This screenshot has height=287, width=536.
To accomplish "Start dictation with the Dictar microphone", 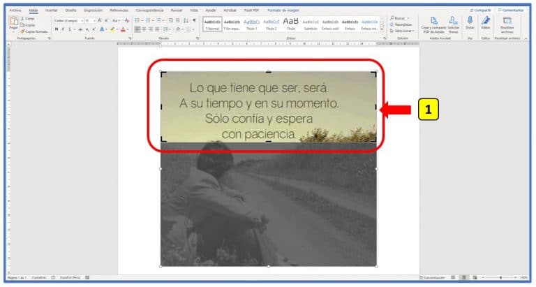I will (x=470, y=22).
